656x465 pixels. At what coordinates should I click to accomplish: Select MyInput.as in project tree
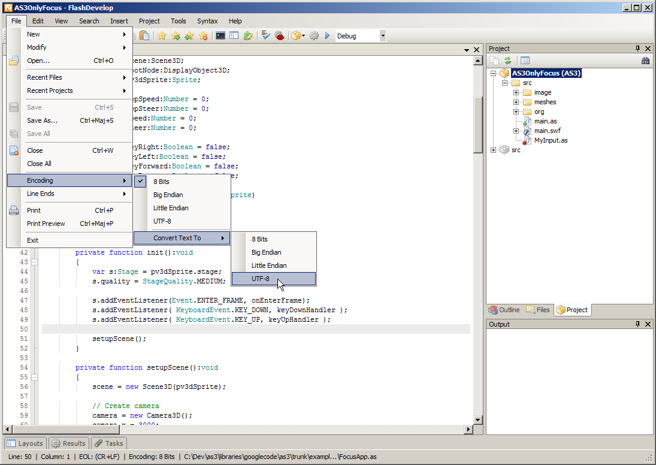pyautogui.click(x=551, y=141)
